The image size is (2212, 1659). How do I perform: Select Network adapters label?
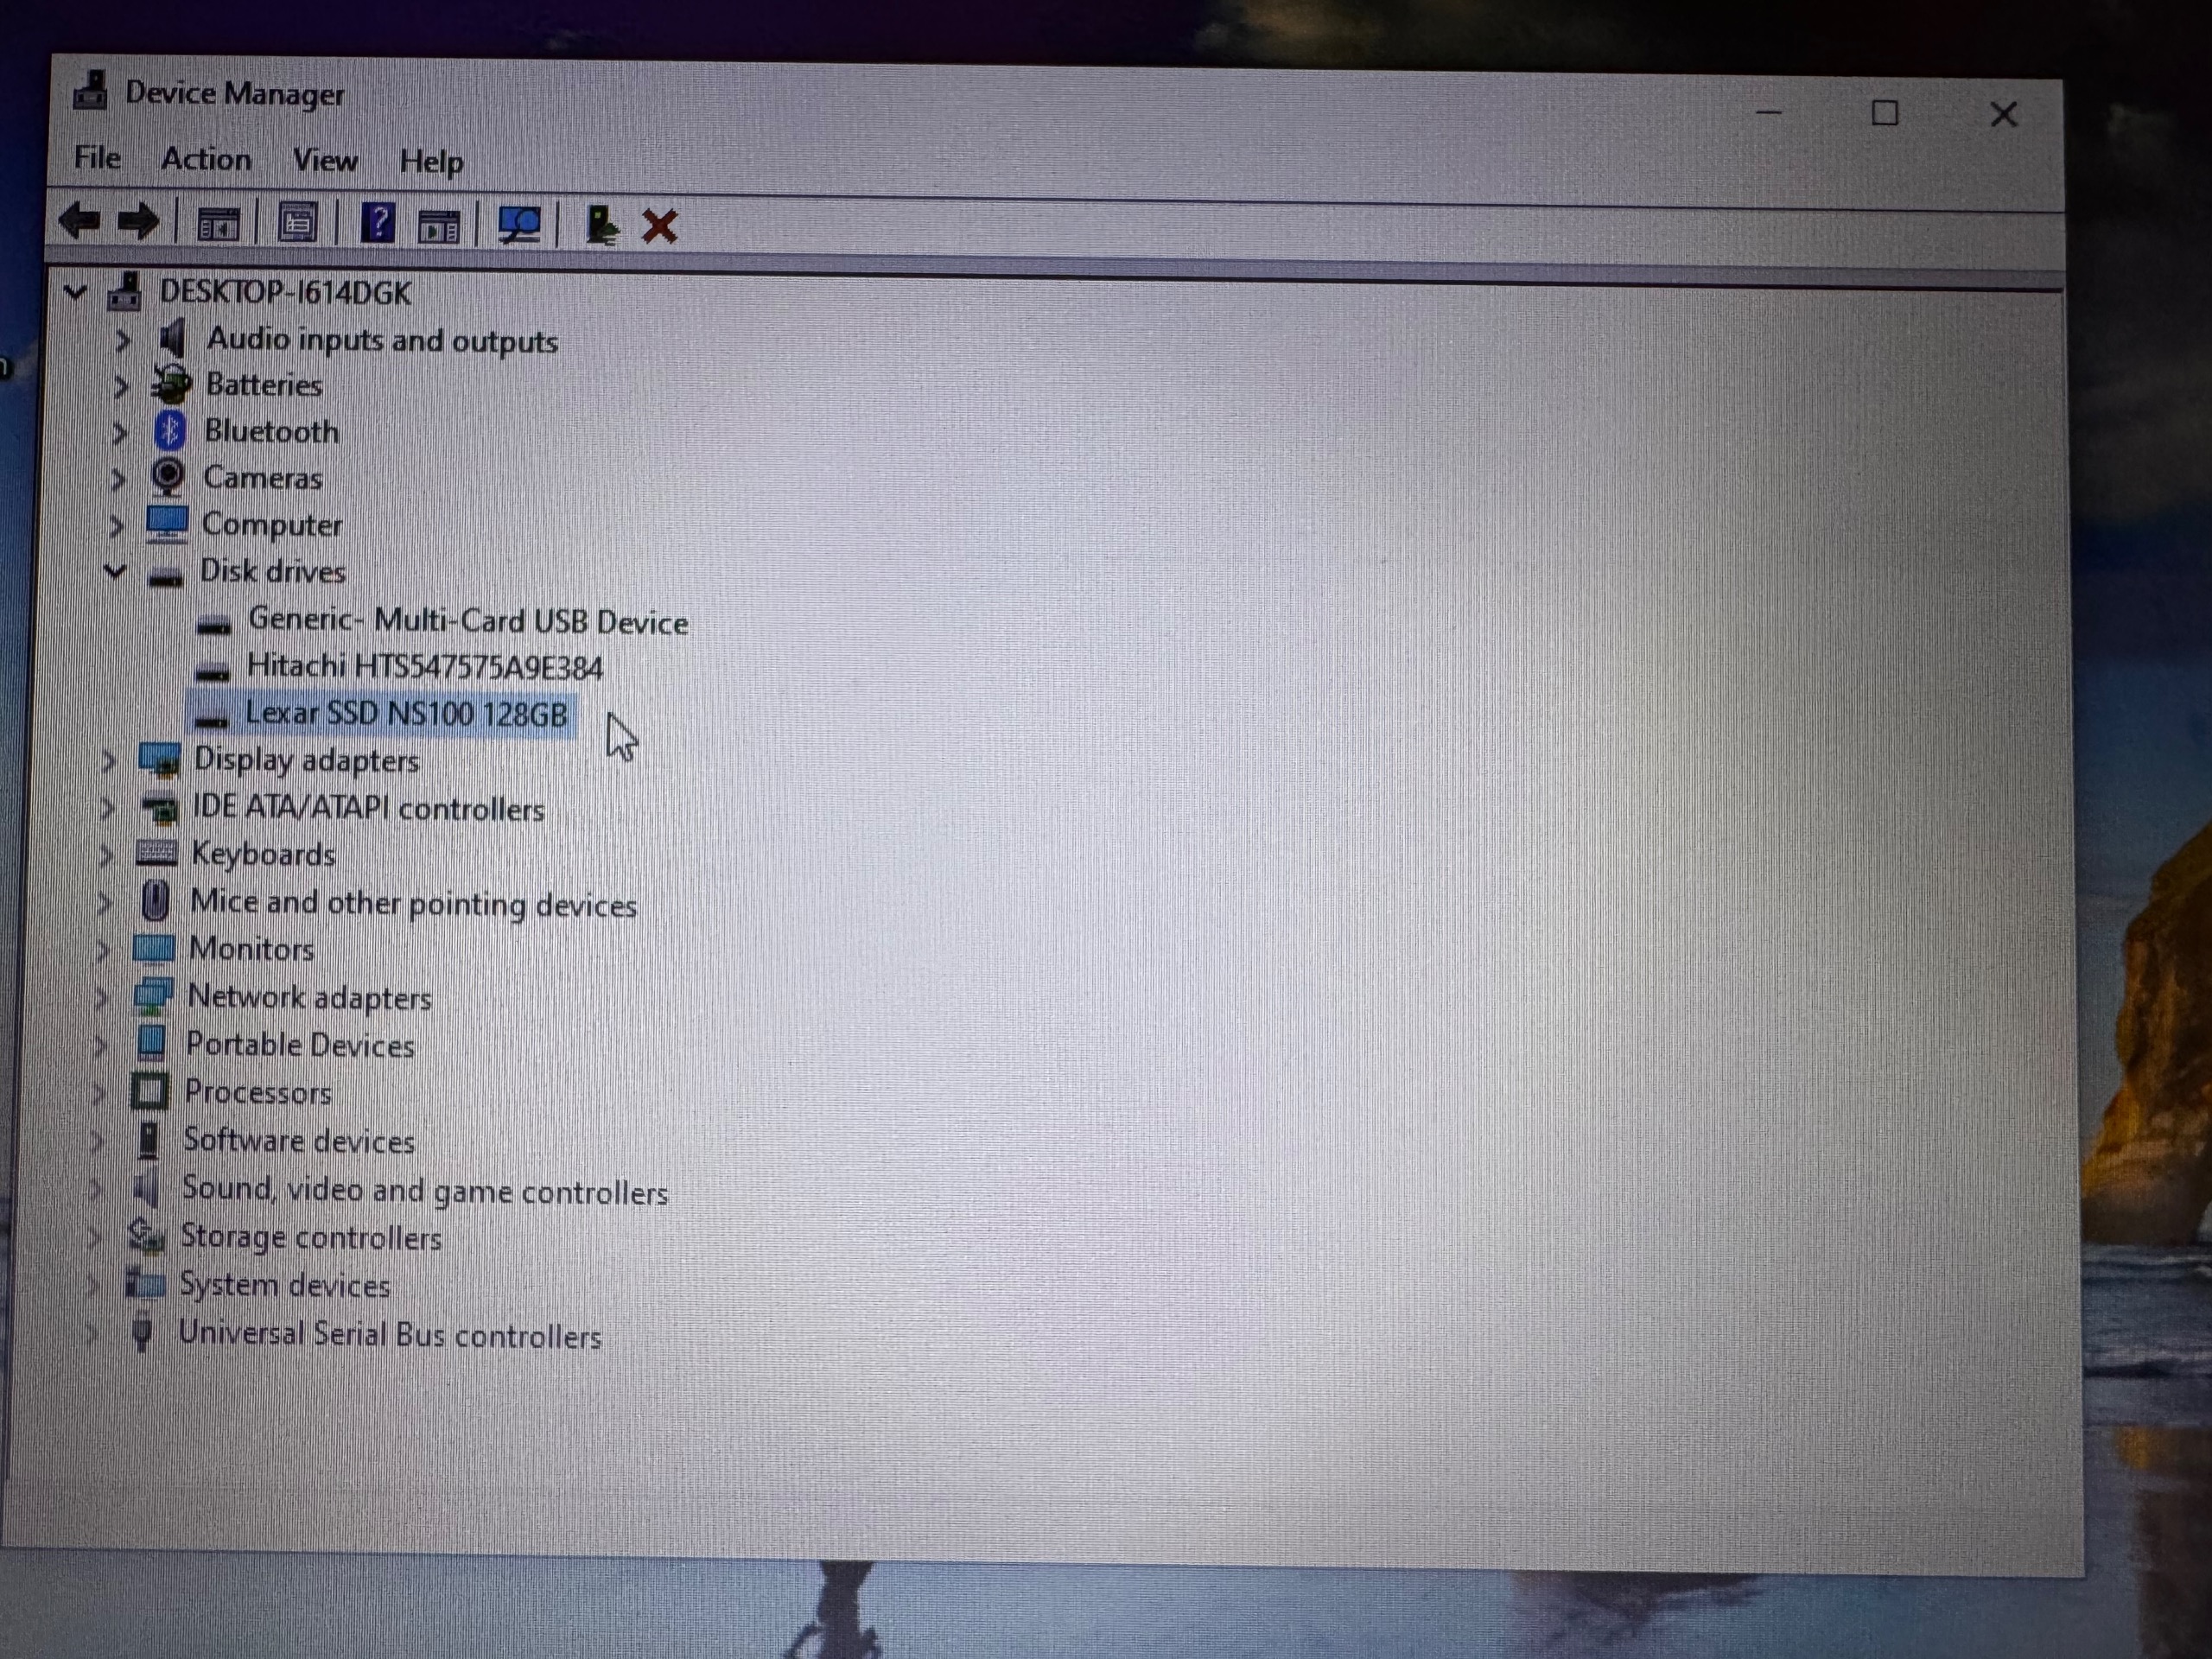[x=309, y=996]
